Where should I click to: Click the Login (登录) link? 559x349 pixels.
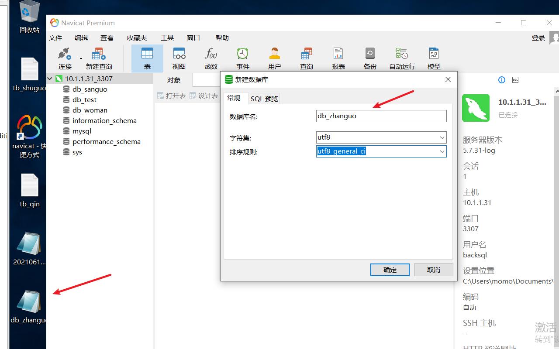click(x=538, y=38)
